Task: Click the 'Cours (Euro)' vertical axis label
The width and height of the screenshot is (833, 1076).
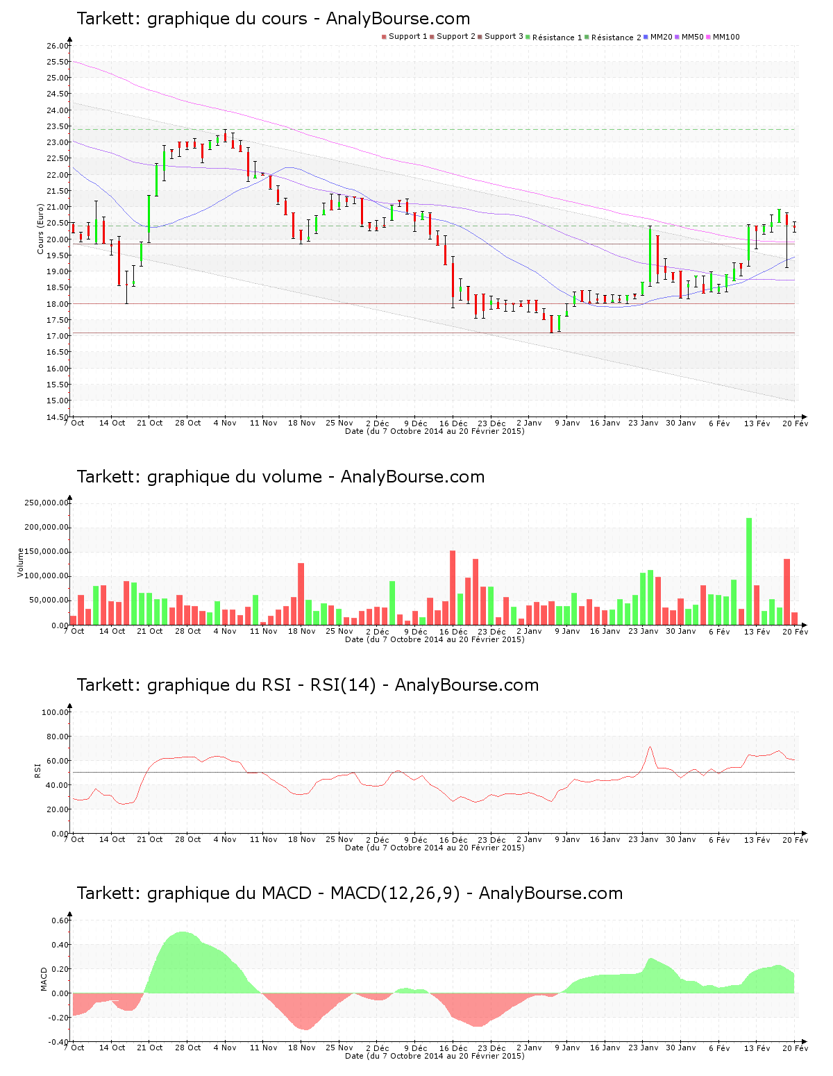Action: (40, 228)
